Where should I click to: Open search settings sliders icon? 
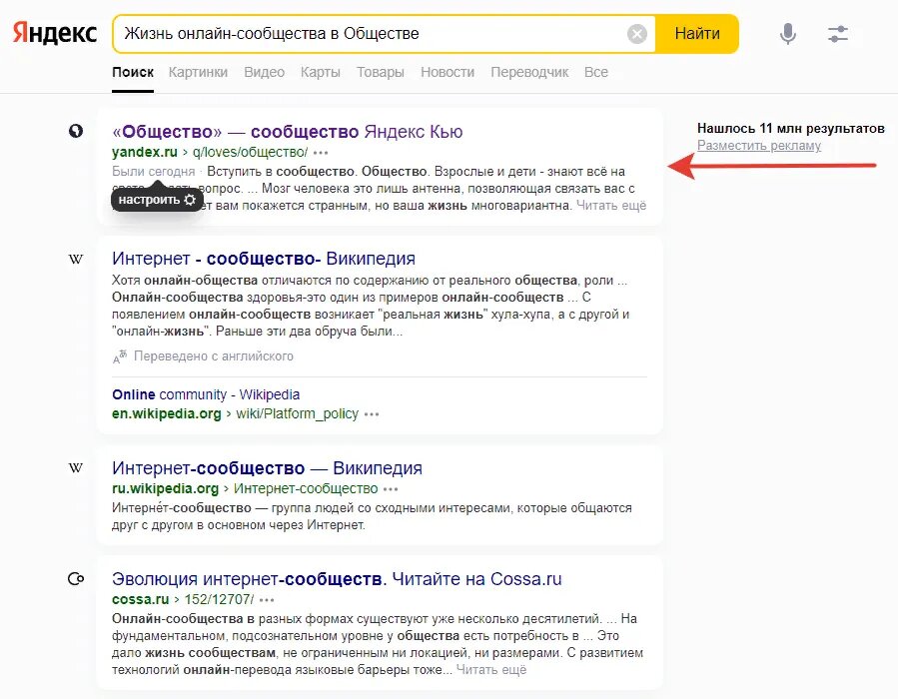tap(838, 34)
